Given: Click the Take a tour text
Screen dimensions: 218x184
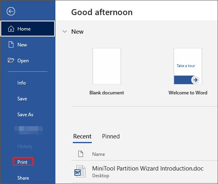Looking at the screenshot, I should [x=186, y=66].
